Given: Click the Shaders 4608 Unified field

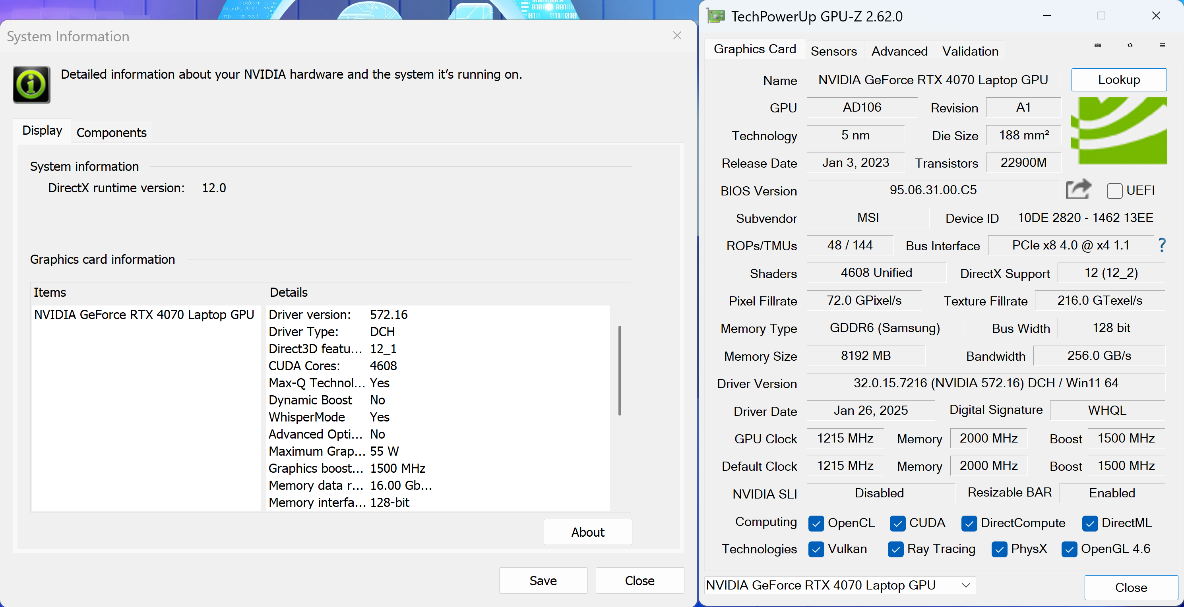Looking at the screenshot, I should 876,273.
